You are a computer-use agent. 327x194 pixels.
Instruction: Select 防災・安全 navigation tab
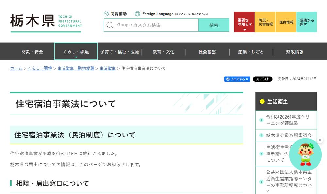[x=32, y=52]
